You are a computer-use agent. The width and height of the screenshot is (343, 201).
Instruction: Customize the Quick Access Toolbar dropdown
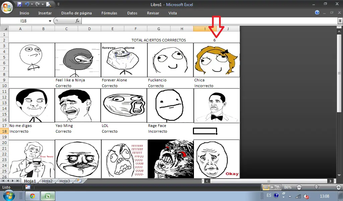click(58, 4)
